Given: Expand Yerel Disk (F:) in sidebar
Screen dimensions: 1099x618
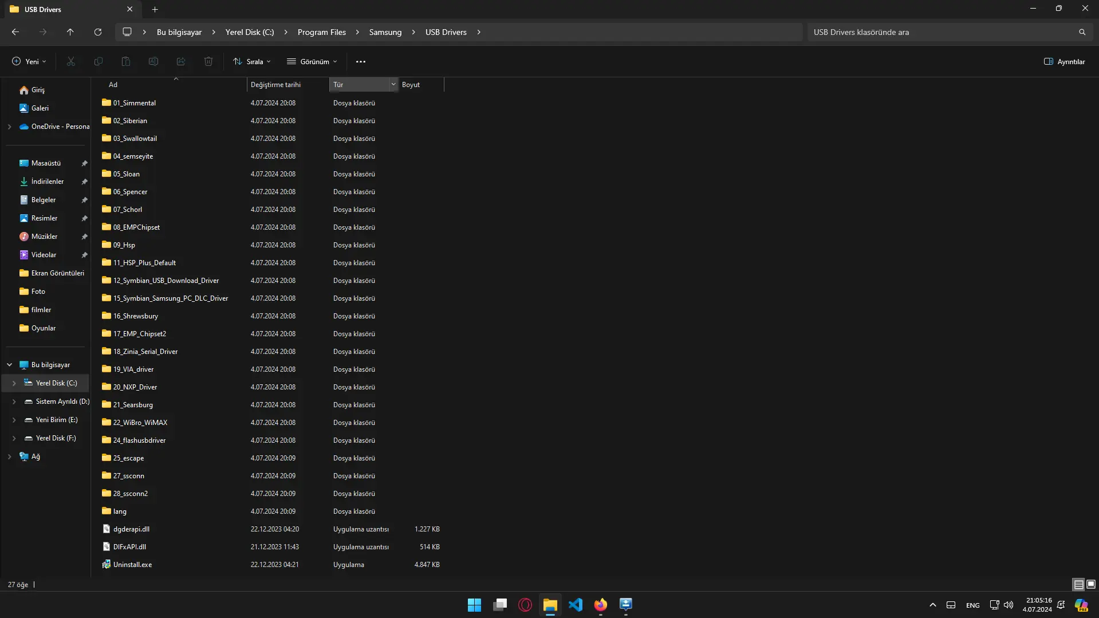Looking at the screenshot, I should tap(14, 438).
